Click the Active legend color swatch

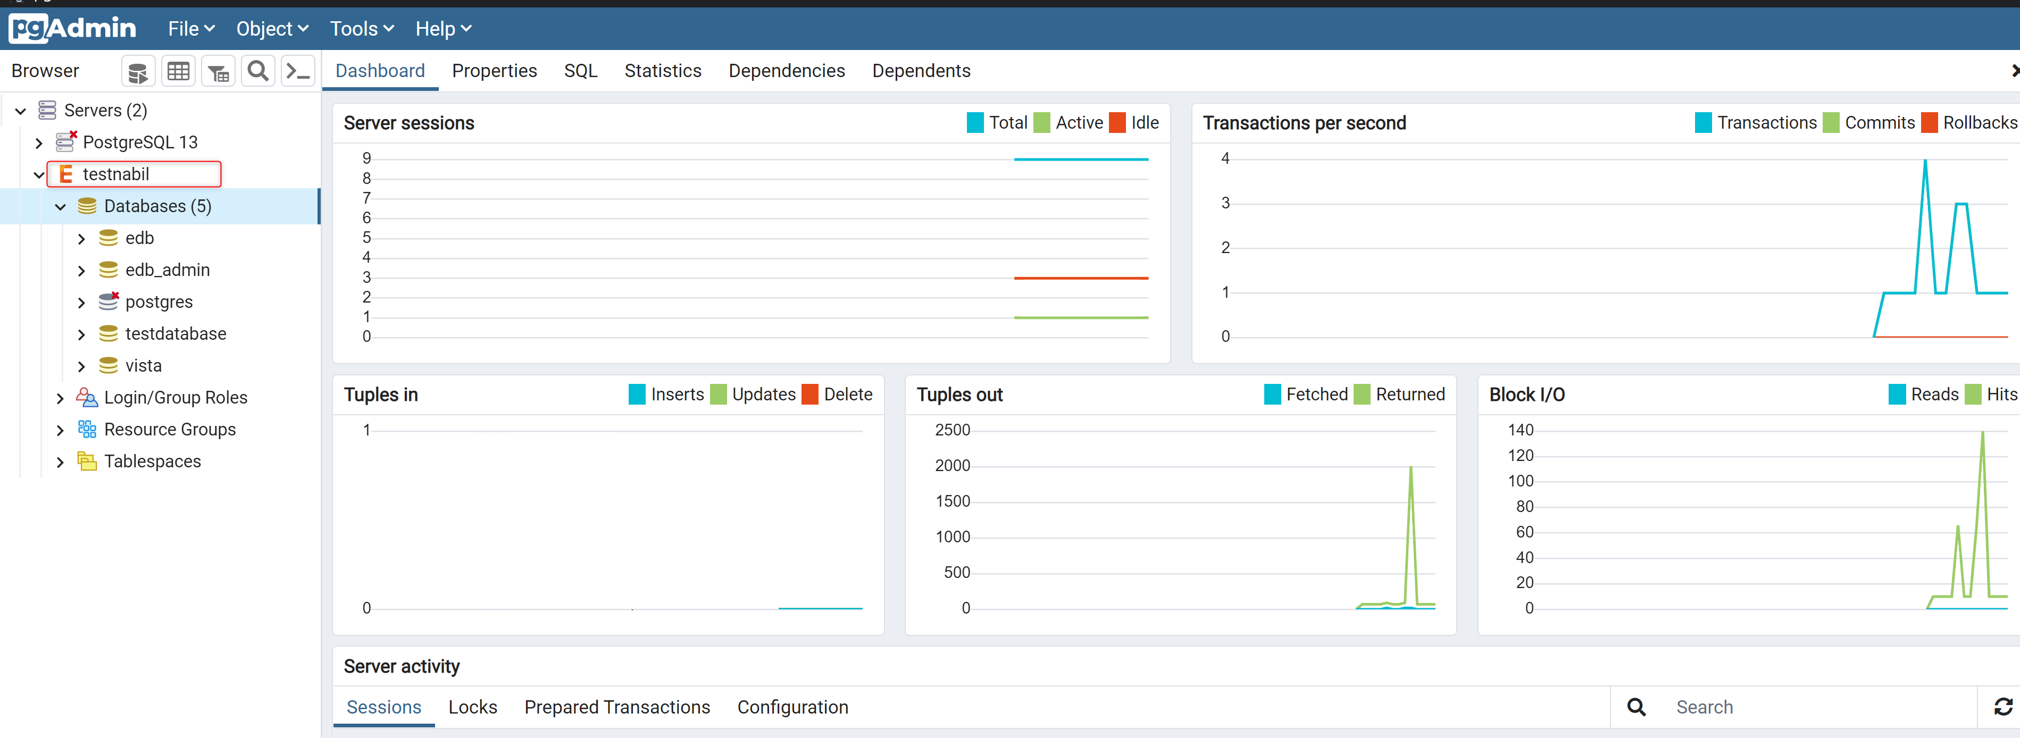[x=1042, y=123]
